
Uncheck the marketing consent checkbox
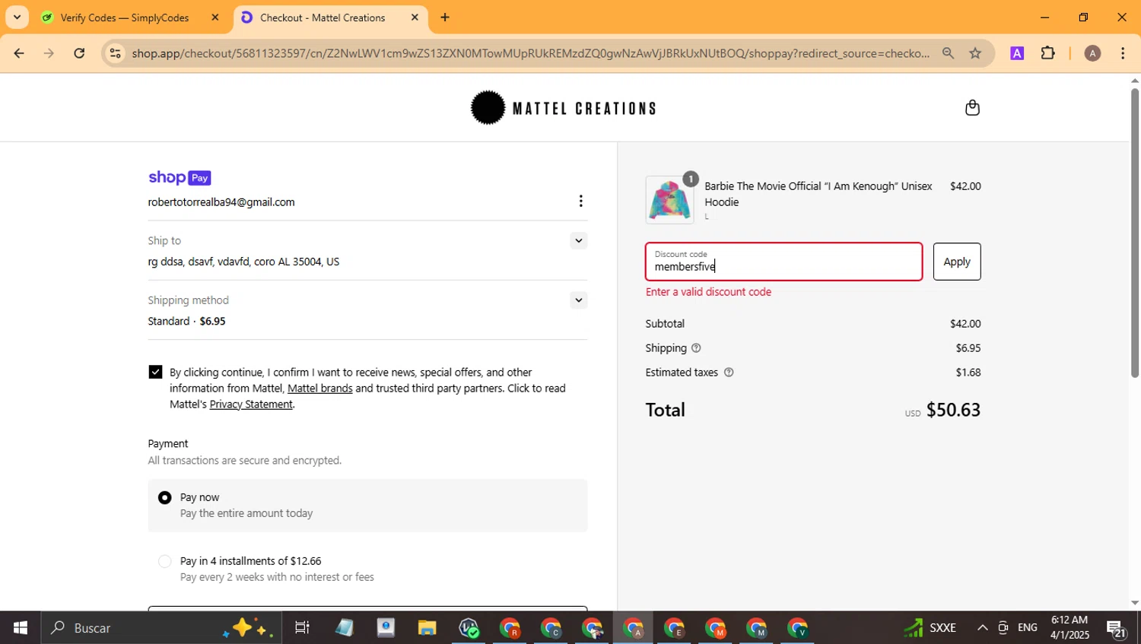point(155,372)
